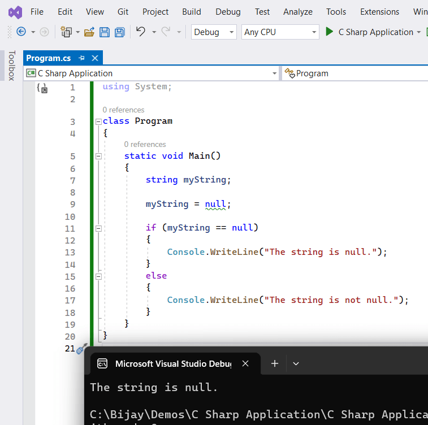Click 0 references above class Program

[x=123, y=110]
